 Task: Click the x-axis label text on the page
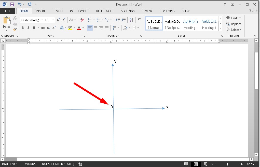(167, 107)
